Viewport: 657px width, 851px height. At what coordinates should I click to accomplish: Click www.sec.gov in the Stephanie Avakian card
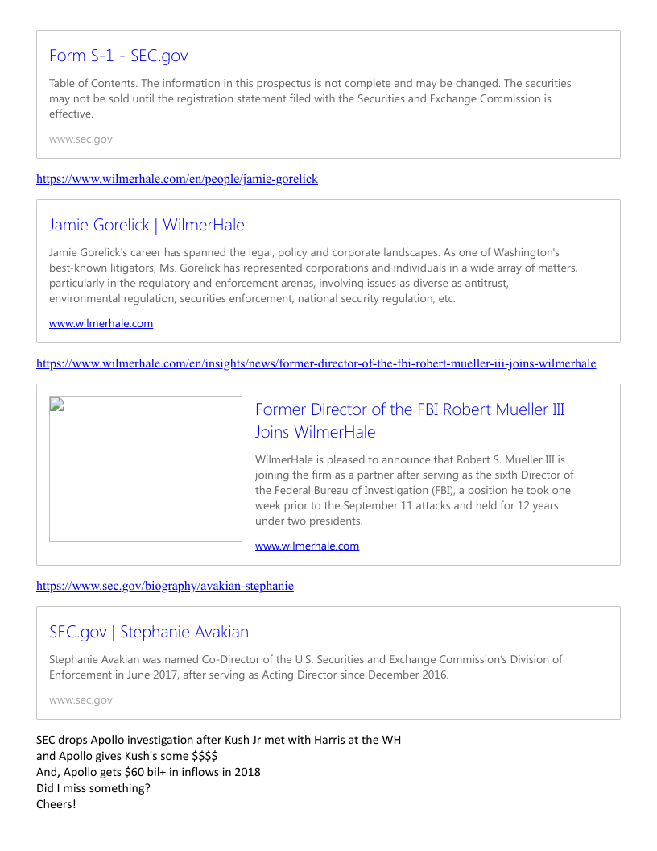click(x=81, y=699)
